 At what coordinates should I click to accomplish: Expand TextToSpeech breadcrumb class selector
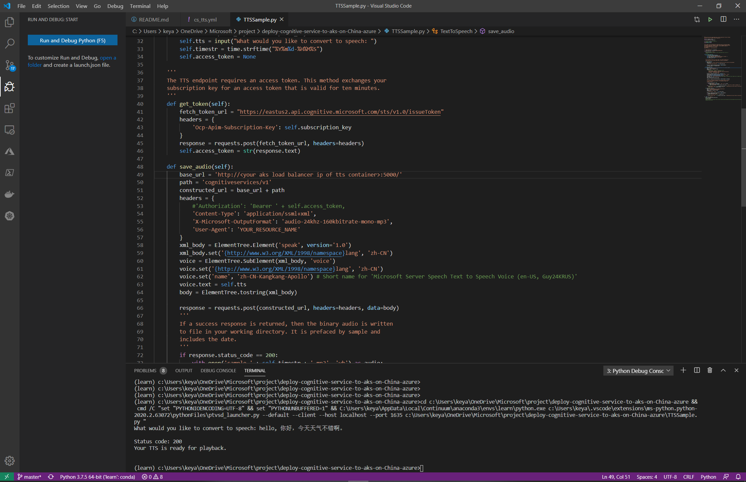[x=456, y=31]
